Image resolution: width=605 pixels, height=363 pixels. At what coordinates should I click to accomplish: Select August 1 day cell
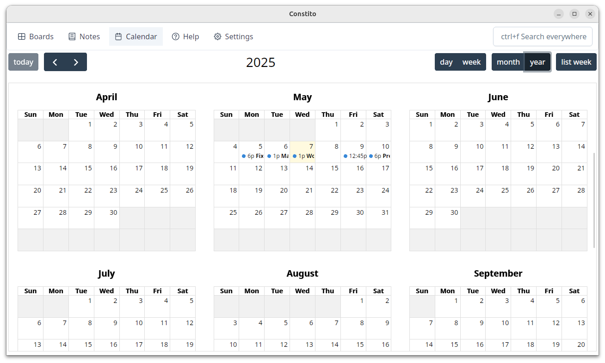pyautogui.click(x=353, y=306)
